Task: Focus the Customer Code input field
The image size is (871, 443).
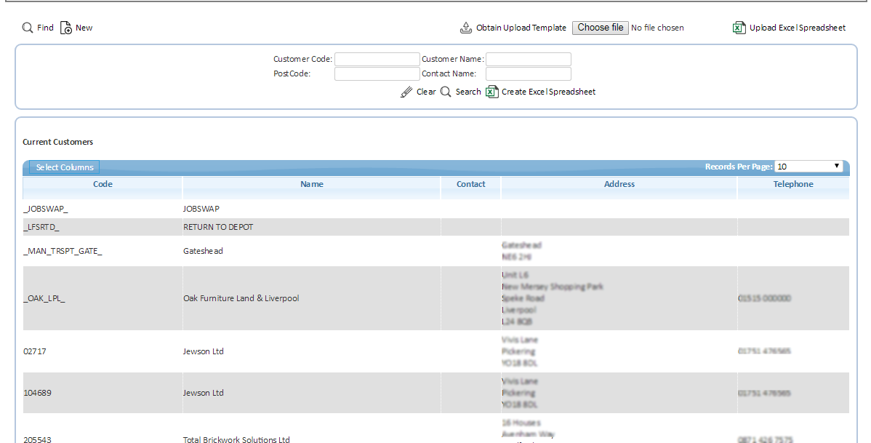Action: (x=377, y=60)
